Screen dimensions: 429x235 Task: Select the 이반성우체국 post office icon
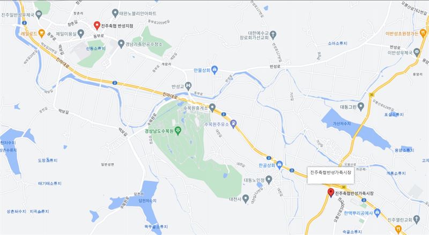[417, 52]
